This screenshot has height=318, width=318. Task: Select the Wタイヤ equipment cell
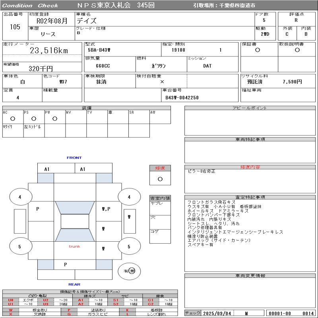[13, 131]
